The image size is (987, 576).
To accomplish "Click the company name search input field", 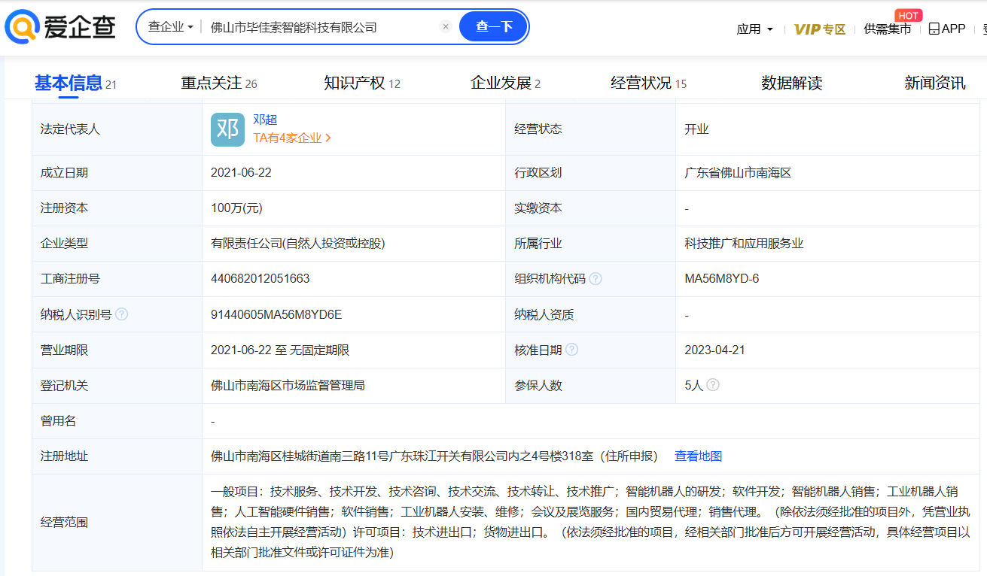I will (x=320, y=27).
